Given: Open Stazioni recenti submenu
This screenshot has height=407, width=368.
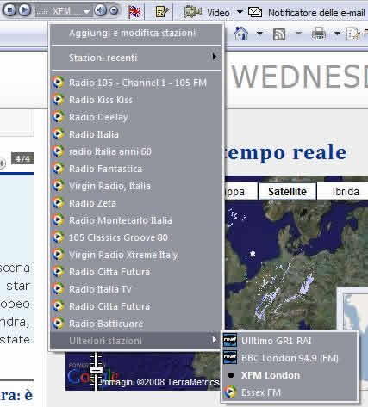Looking at the screenshot, I should click(135, 58).
